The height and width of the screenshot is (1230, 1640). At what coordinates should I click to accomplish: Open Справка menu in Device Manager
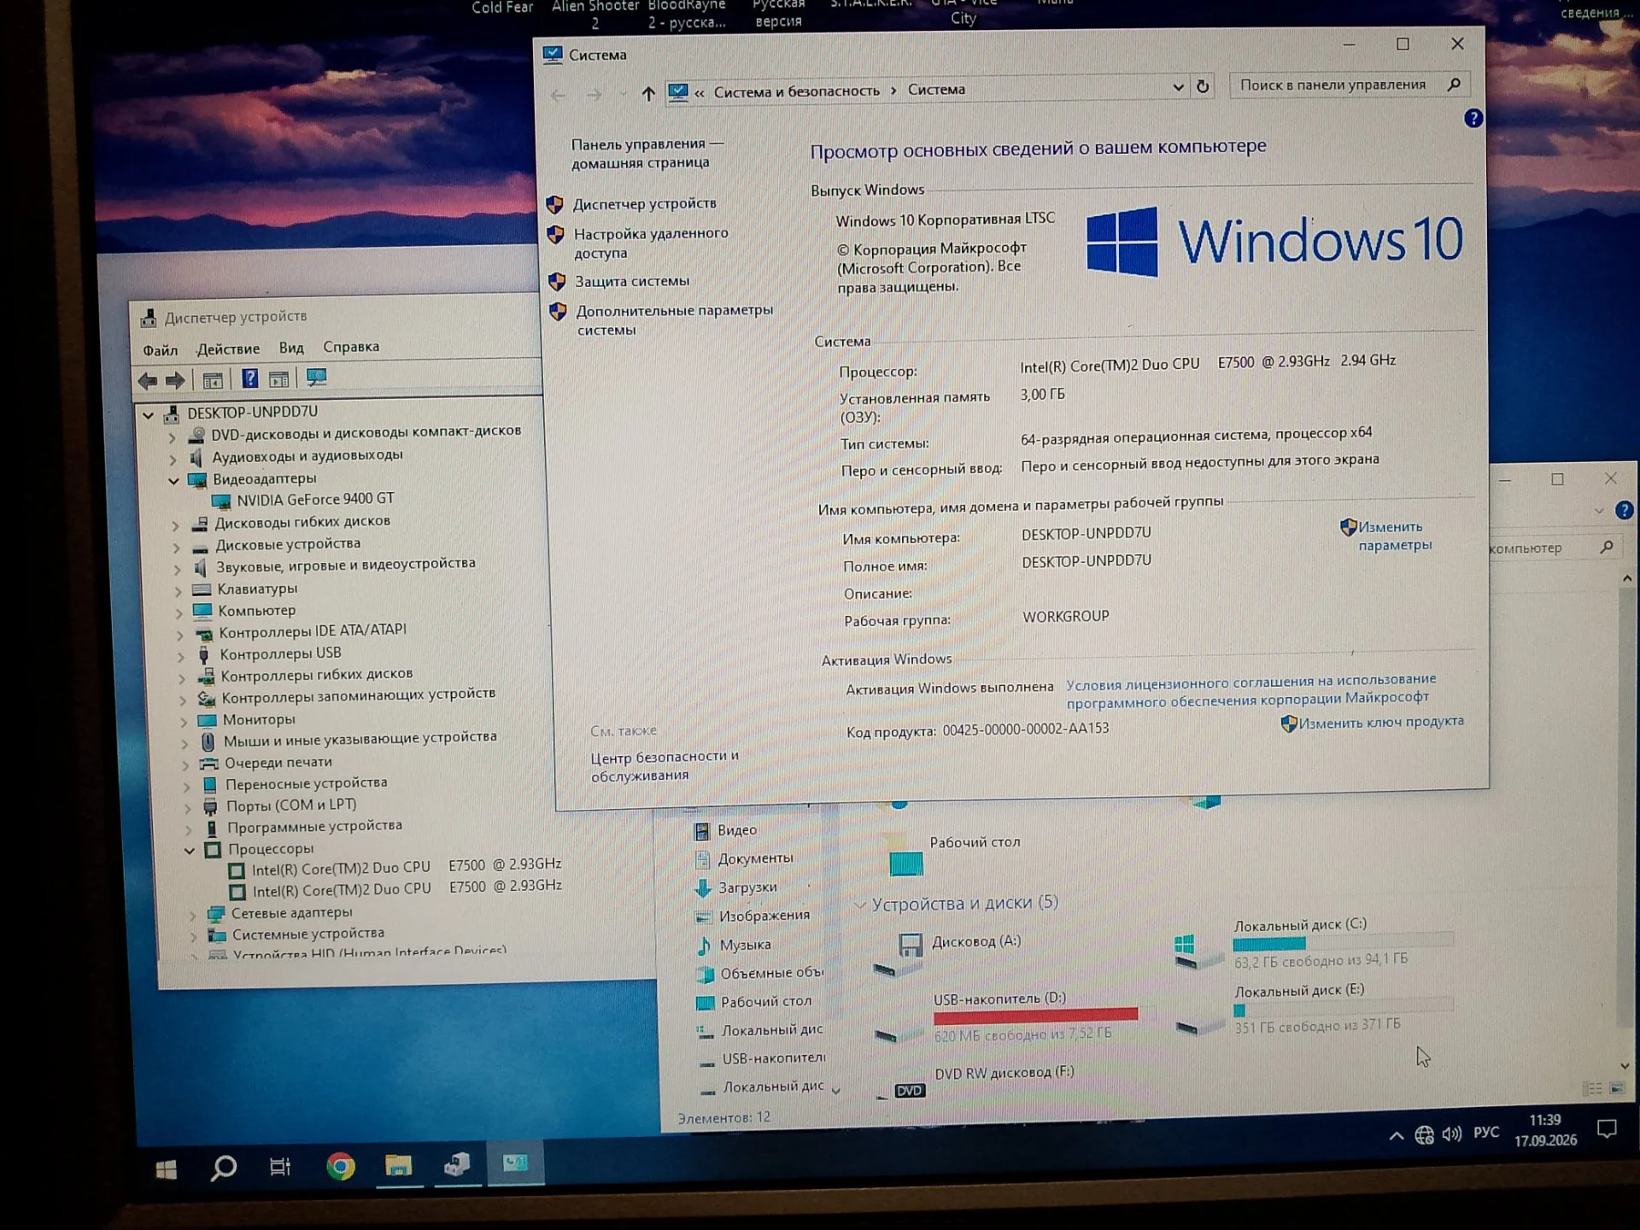351,347
